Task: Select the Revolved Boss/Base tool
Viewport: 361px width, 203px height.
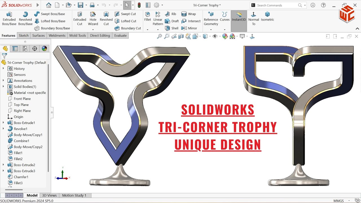Action: pyautogui.click(x=25, y=19)
